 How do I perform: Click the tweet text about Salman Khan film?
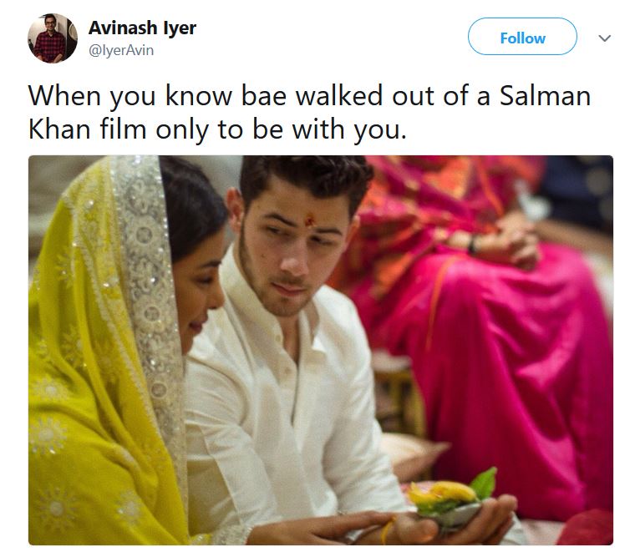tap(309, 113)
